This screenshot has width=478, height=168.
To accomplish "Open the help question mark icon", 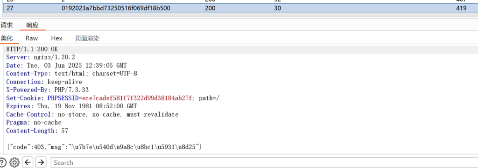I will (x=2, y=162).
